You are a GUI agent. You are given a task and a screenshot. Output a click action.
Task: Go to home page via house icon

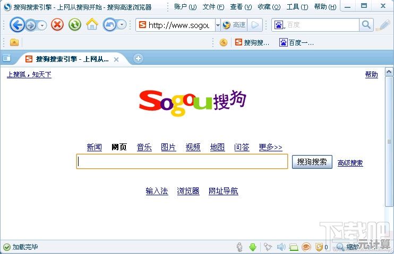coord(92,24)
